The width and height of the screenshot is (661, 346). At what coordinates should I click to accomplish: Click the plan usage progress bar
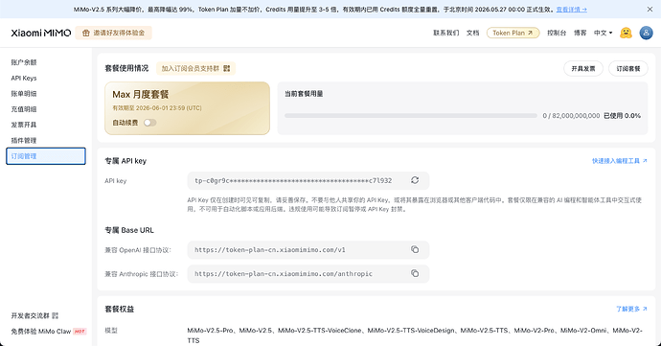[411, 116]
